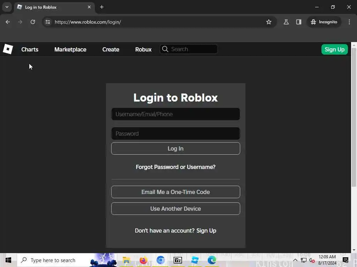Open 7-Zip from taskbar

click(x=177, y=260)
